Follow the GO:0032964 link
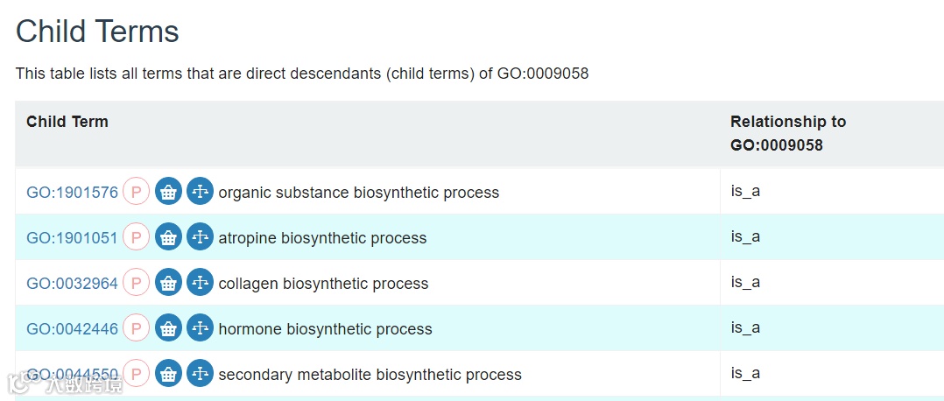This screenshot has height=401, width=944. [72, 284]
